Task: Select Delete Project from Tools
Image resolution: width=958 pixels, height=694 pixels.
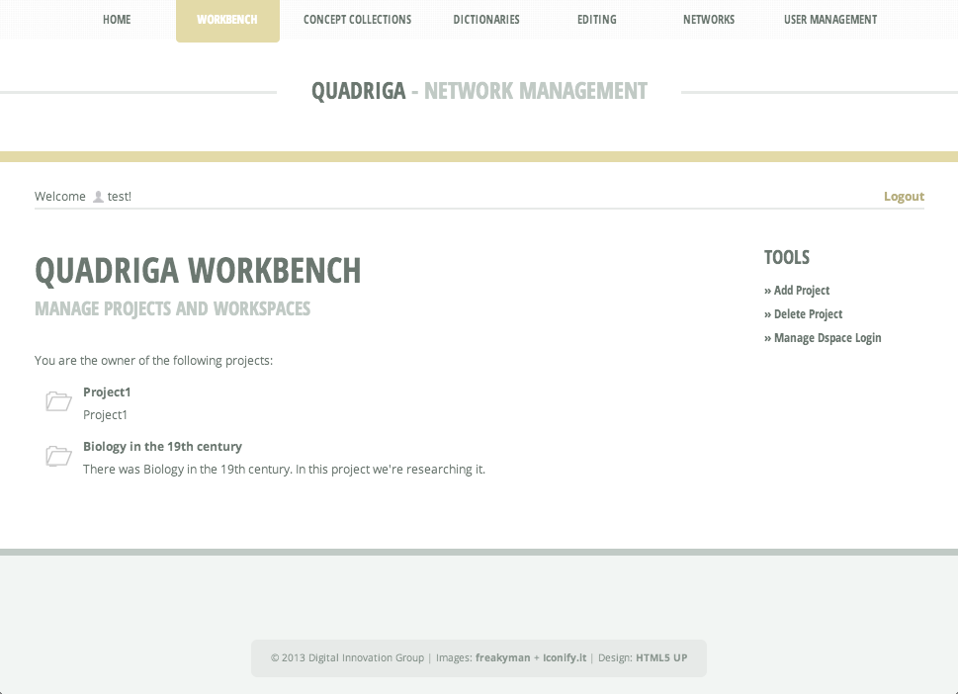Action: click(808, 313)
